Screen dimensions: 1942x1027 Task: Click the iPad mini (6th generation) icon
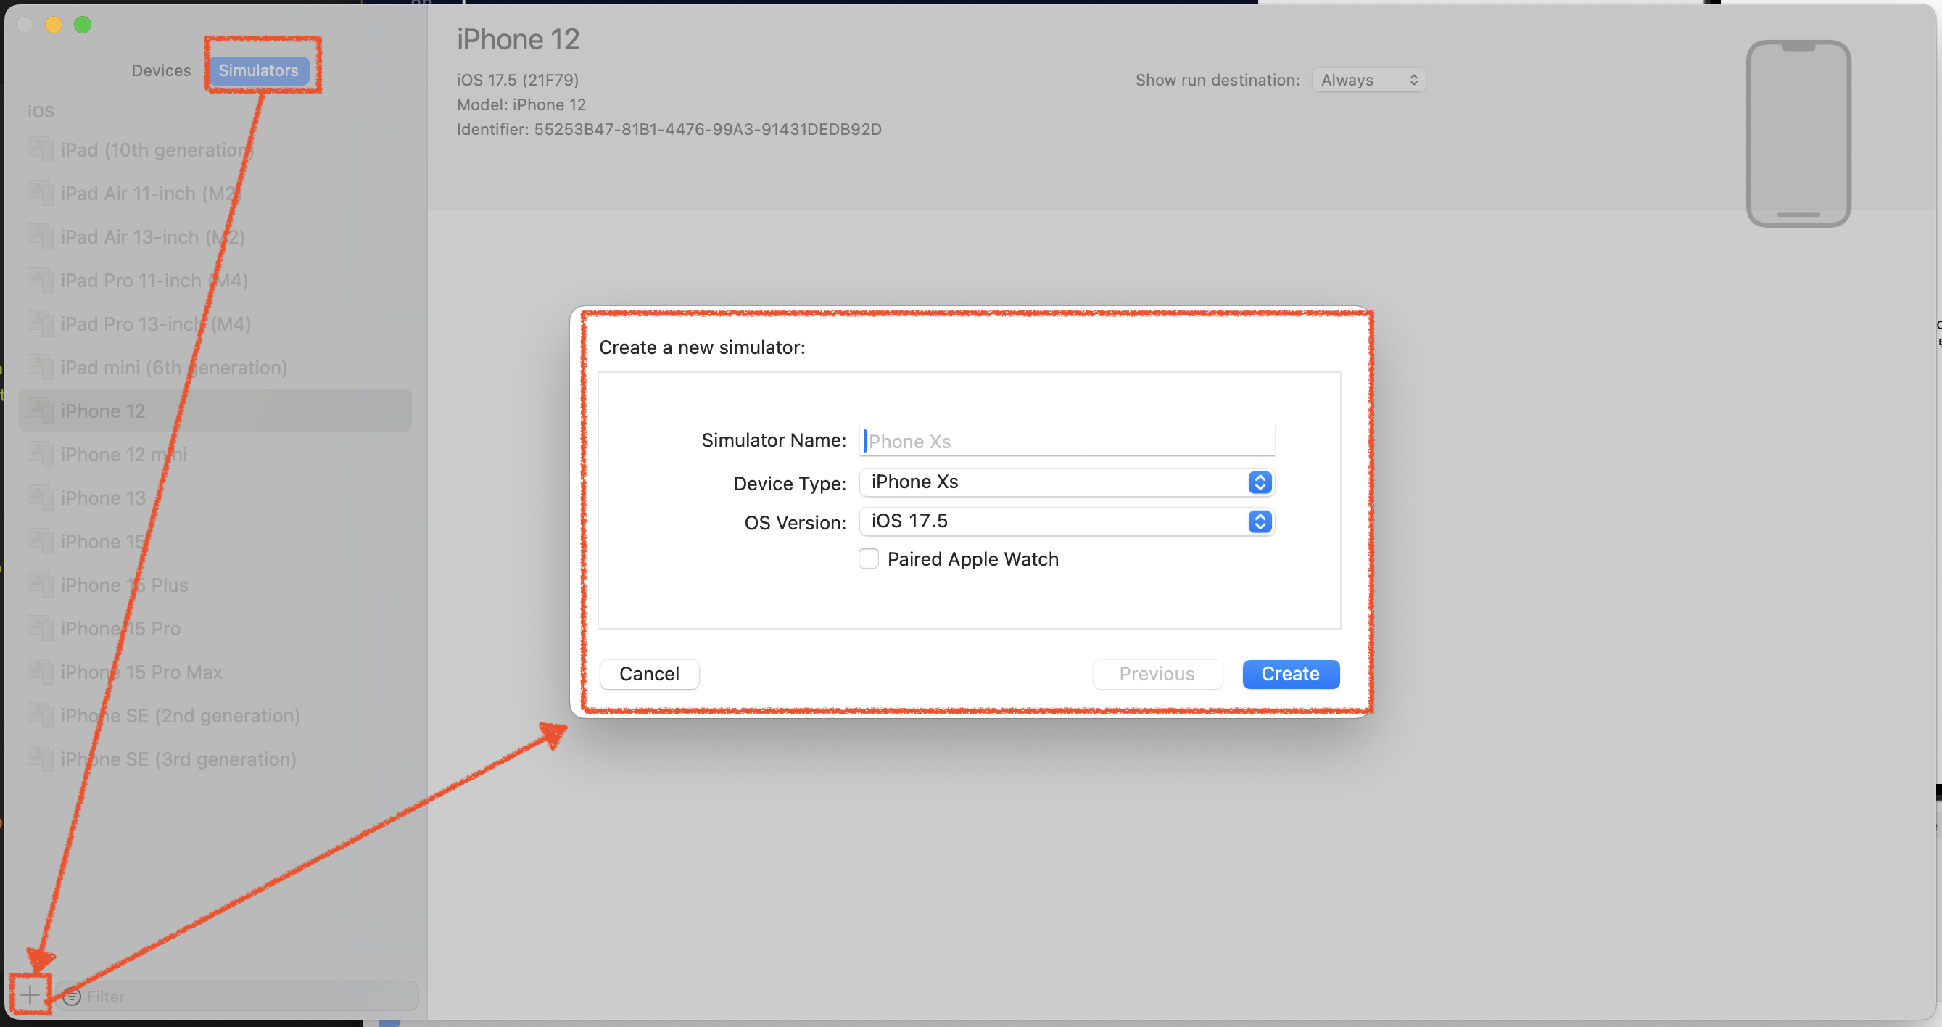(x=40, y=366)
